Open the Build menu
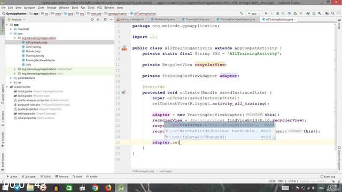Image resolution: width=342 pixels, height=192 pixels. click(75, 7)
